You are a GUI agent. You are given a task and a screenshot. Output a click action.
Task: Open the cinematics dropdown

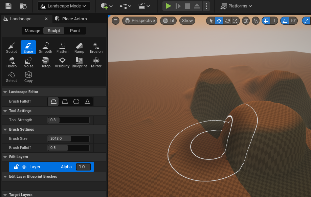pos(144,6)
